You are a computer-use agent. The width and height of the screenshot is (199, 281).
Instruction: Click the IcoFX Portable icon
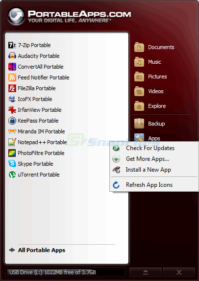tap(12, 99)
